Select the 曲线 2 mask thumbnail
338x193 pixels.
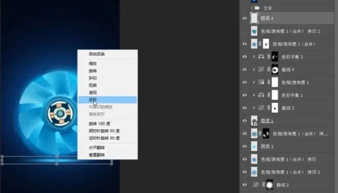point(269,185)
